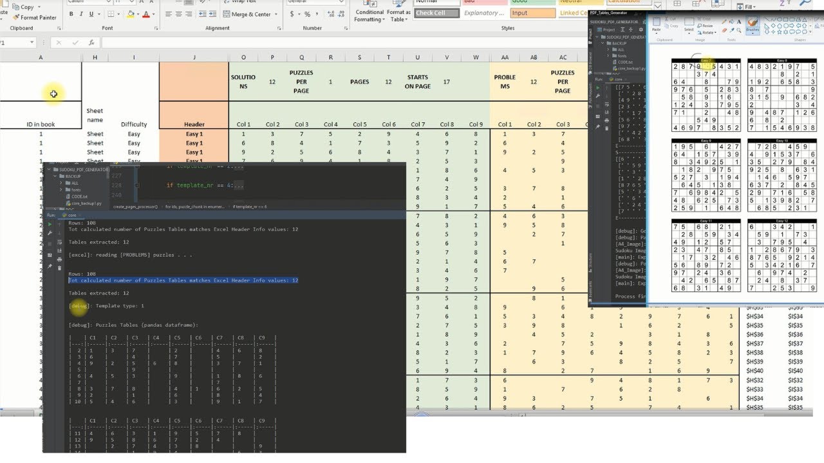The height and width of the screenshot is (463, 824).
Task: Select the Brushes tool in Paint
Action: [753, 25]
